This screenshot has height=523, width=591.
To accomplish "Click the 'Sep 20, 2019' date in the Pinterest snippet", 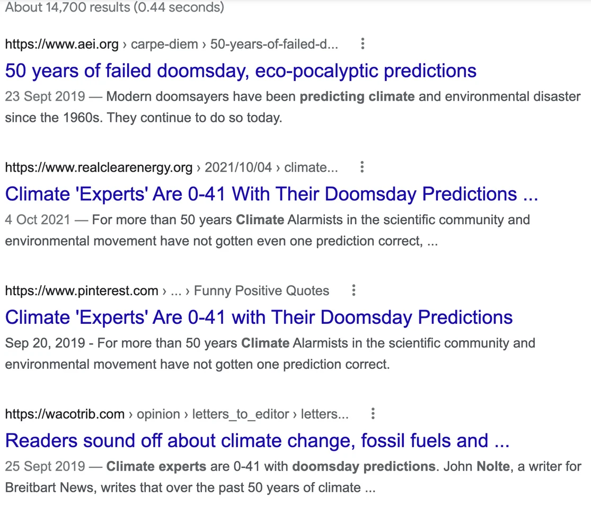I will pyautogui.click(x=45, y=343).
